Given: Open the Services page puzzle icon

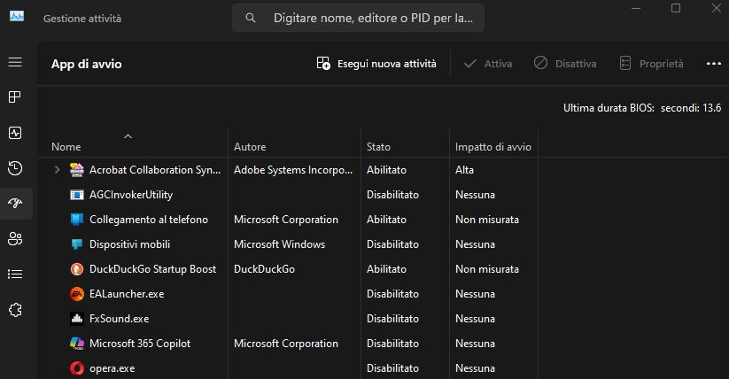Looking at the screenshot, I should click(x=15, y=310).
